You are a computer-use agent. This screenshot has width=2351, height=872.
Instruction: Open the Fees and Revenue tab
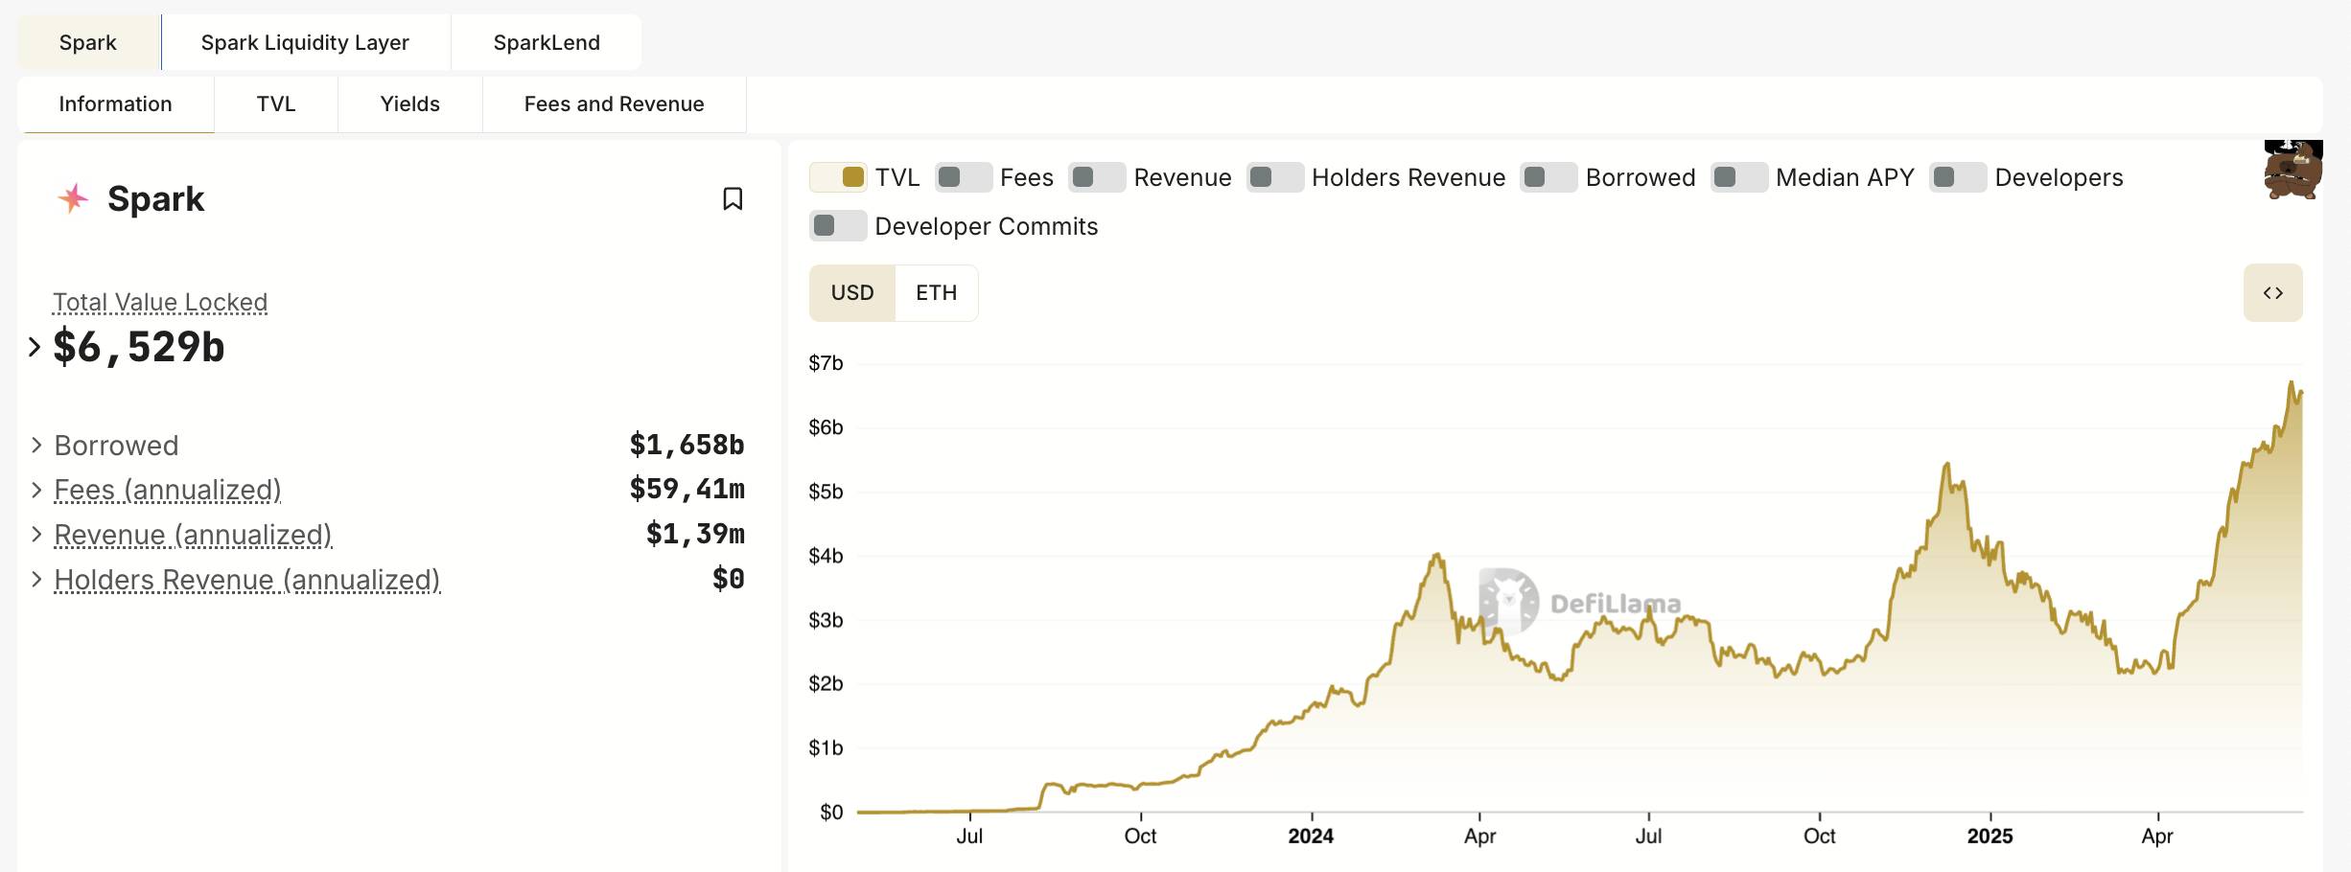615,104
